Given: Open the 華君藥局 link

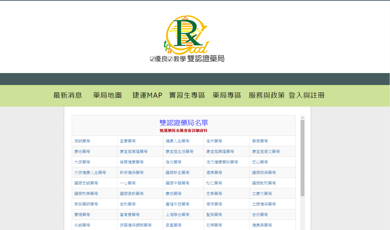Looking at the screenshot, I should point(260,141).
